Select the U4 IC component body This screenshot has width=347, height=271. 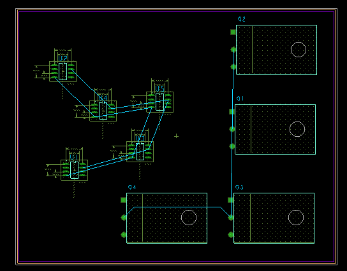(x=103, y=111)
